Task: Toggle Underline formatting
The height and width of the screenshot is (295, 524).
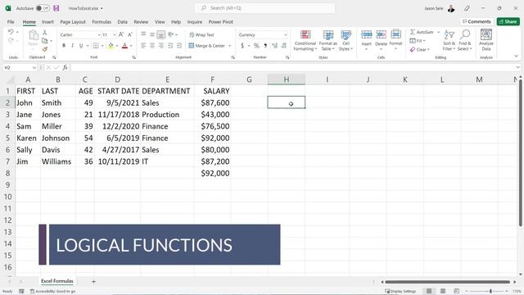Action: 81,46
